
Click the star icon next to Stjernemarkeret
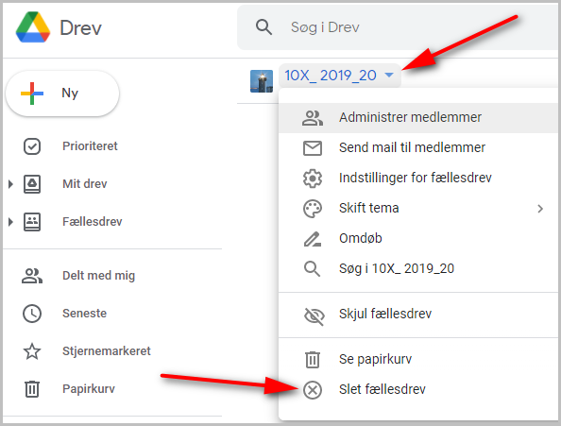tap(32, 351)
